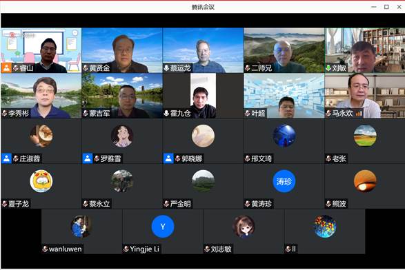The image size is (405, 270).
Task: Click the blue user badge icon for 庄淑蓉
Action: pos(6,158)
